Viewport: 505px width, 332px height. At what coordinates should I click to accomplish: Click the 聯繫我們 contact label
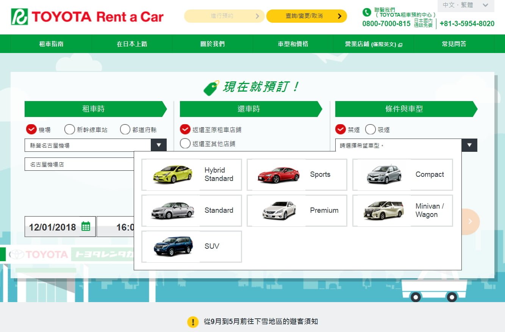pyautogui.click(x=385, y=10)
